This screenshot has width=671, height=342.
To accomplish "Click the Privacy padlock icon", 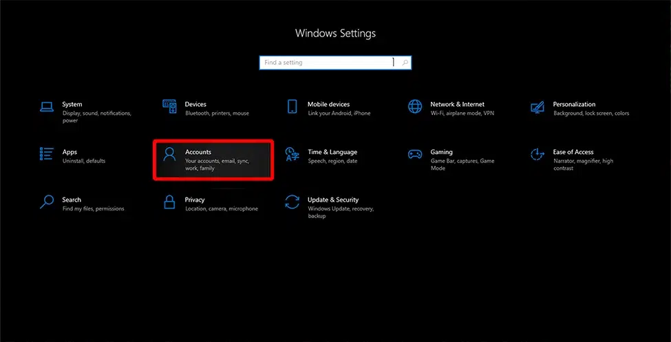I will tap(169, 202).
